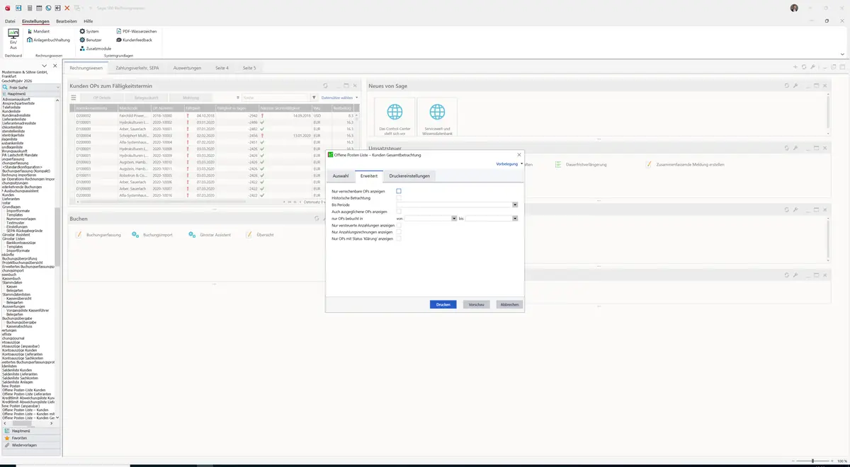Image resolution: width=850 pixels, height=467 pixels.
Task: Expand the Freie Suche dropdown in sidebar
Action: (x=57, y=87)
